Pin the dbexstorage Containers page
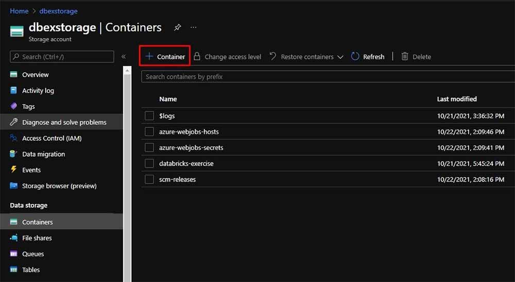Screen dimensions: 515x282 [x=177, y=27]
